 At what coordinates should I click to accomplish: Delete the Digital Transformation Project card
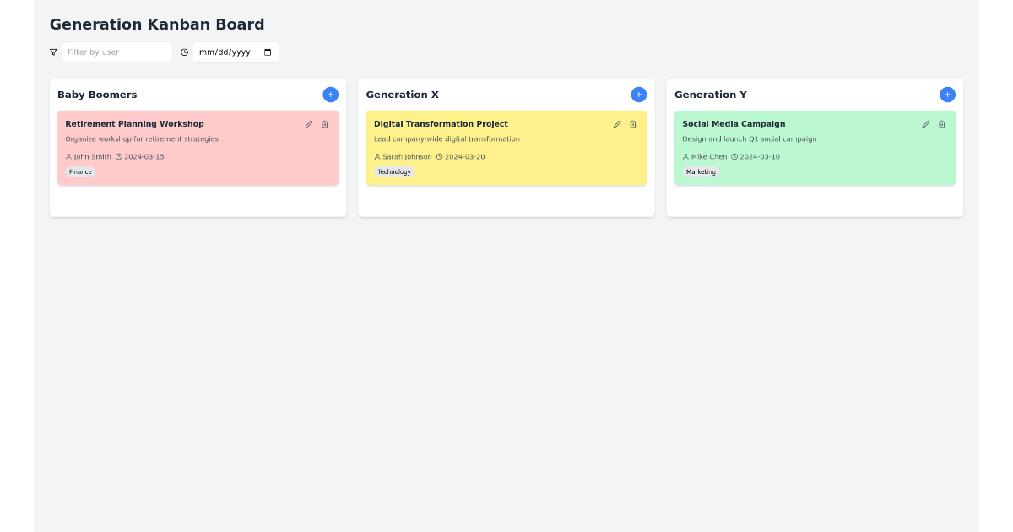[633, 123]
